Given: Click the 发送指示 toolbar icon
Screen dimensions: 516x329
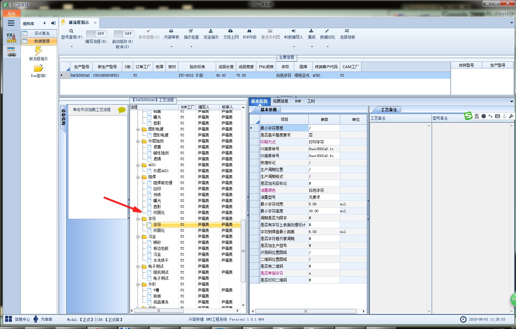Looking at the screenshot, I should pyautogui.click(x=211, y=31).
